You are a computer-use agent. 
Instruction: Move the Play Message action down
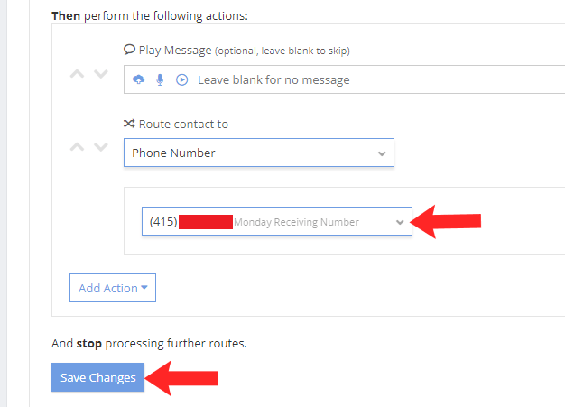point(100,74)
